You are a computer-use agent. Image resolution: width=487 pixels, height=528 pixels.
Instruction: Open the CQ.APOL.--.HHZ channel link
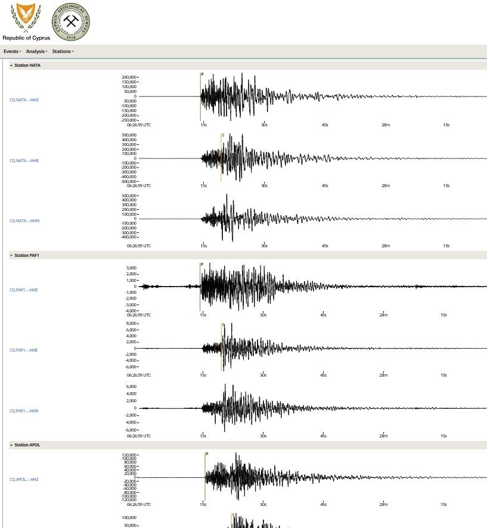24,480
